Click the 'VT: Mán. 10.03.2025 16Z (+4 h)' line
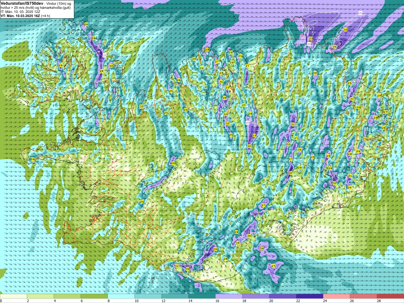This screenshot has width=404, height=303. (25, 16)
